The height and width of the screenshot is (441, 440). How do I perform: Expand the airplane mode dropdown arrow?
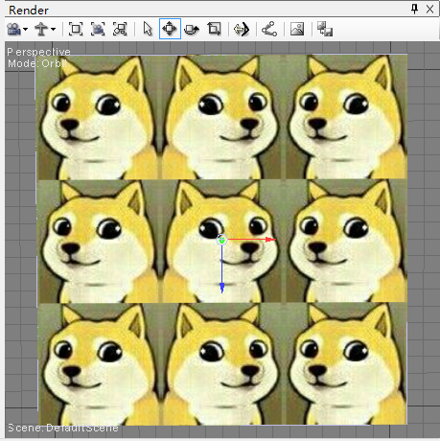54,30
